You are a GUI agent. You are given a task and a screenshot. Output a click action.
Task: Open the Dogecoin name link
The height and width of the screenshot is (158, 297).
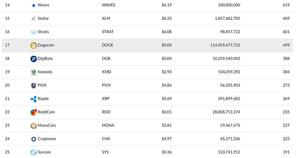[x=46, y=45]
